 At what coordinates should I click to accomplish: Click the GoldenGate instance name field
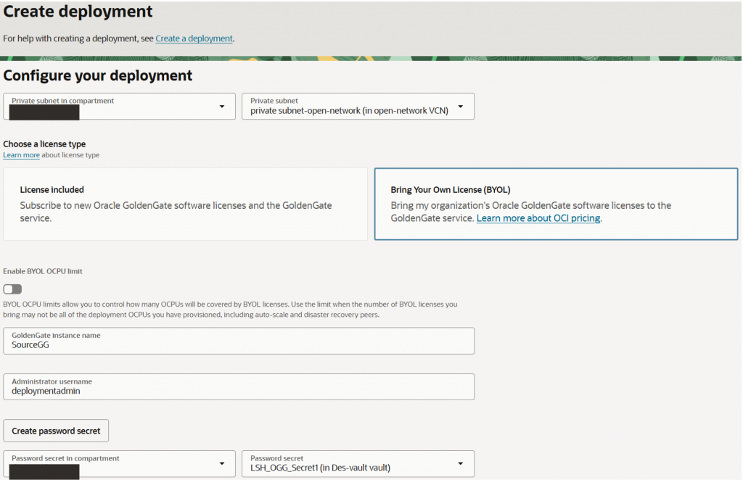pos(239,340)
